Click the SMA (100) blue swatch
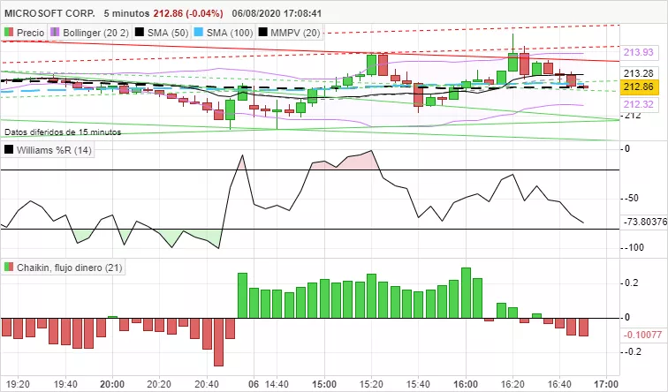This screenshot has width=668, height=392. [x=198, y=33]
